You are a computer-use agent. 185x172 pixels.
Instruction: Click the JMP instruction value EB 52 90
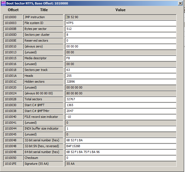pos(121,17)
